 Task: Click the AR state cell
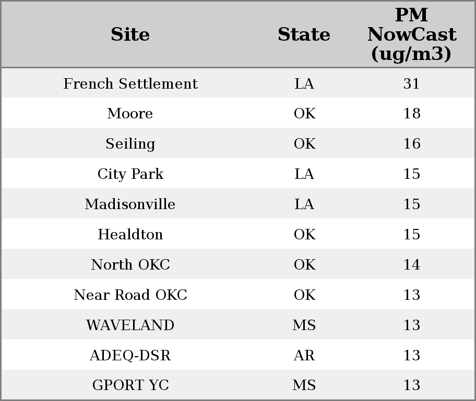304,356
